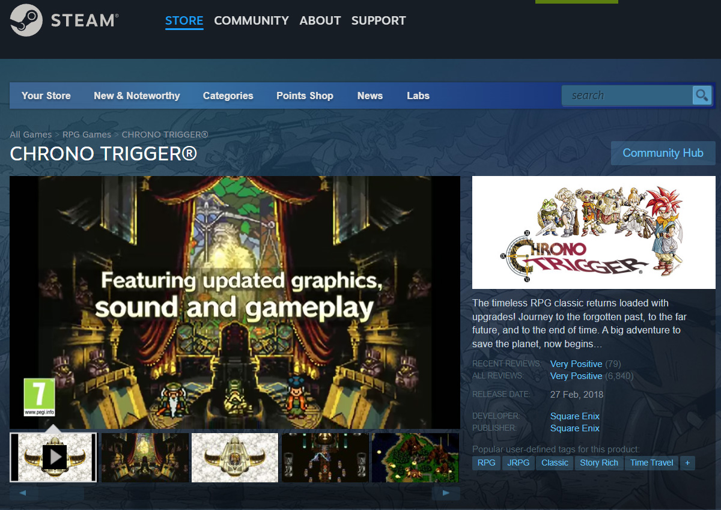Viewport: 721px width, 510px height.
Task: View recent reviews Very Positive link
Action: pos(576,364)
